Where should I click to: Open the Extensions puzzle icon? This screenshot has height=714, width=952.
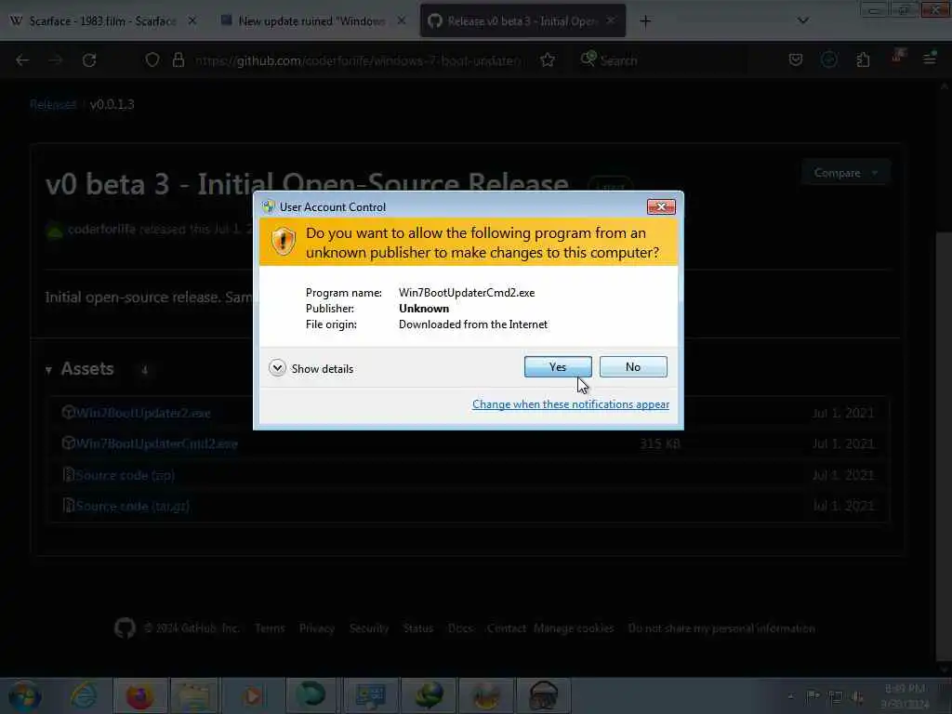coord(863,59)
